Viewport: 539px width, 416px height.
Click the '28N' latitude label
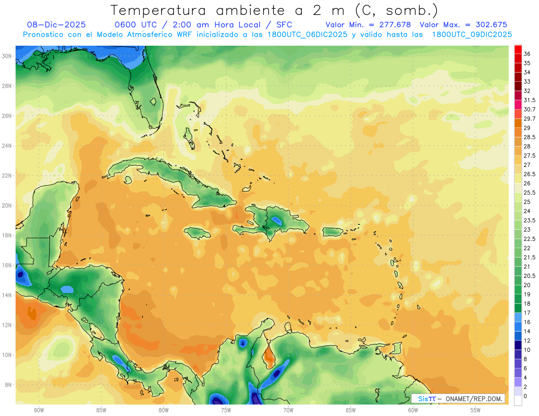(7, 86)
